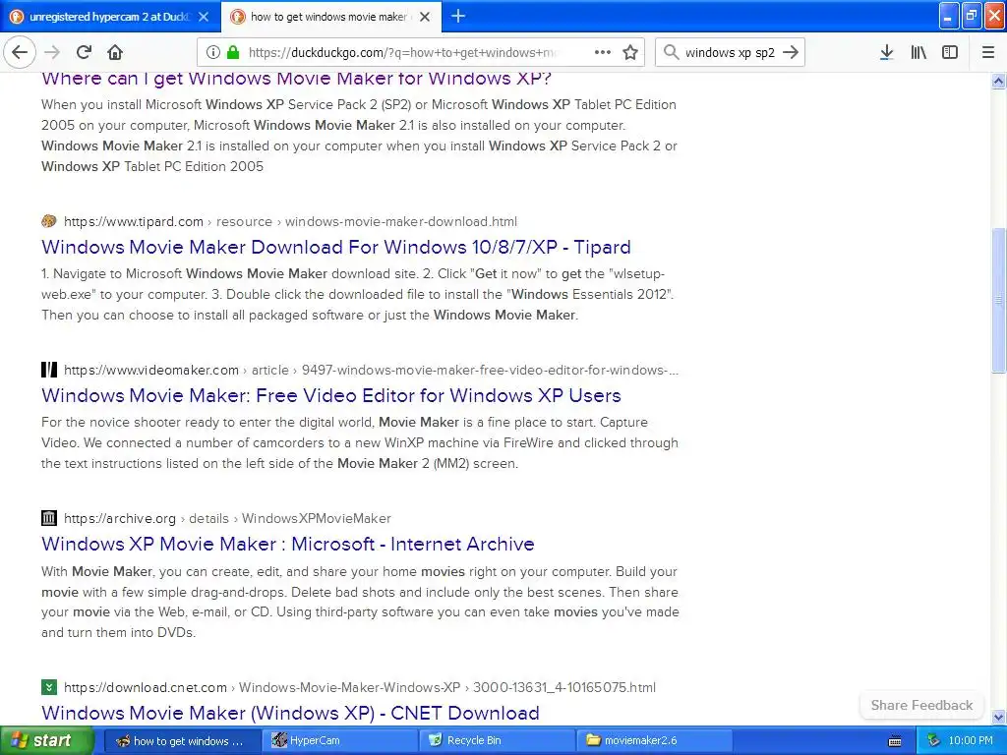Click the tray icon beside the clock
The width and height of the screenshot is (1007, 755).
click(x=933, y=741)
